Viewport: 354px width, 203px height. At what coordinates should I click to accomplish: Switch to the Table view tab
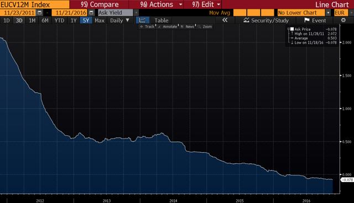pyautogui.click(x=161, y=20)
